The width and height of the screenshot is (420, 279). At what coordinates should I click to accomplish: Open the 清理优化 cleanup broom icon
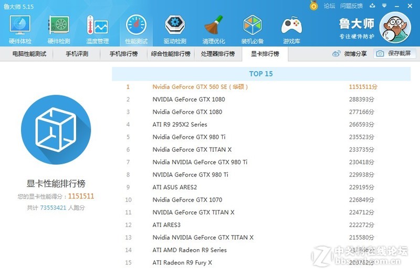click(214, 29)
